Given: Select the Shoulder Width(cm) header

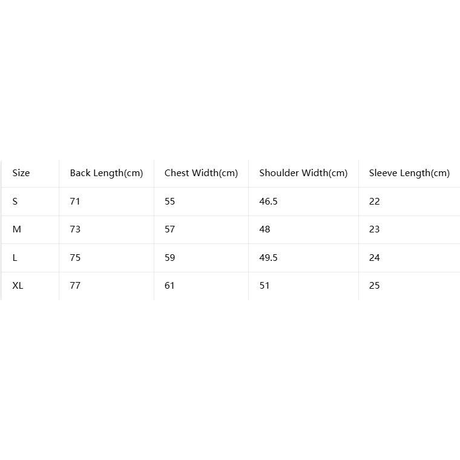Looking at the screenshot, I should click(x=303, y=173).
